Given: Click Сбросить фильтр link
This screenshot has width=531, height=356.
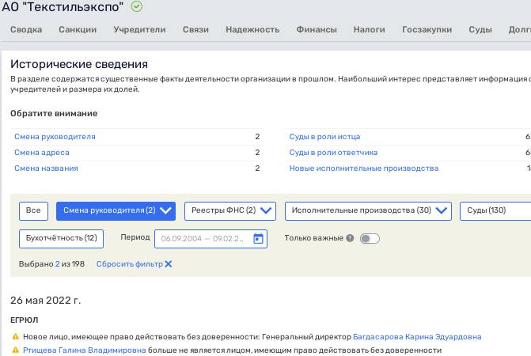Looking at the screenshot, I should pos(130,264).
